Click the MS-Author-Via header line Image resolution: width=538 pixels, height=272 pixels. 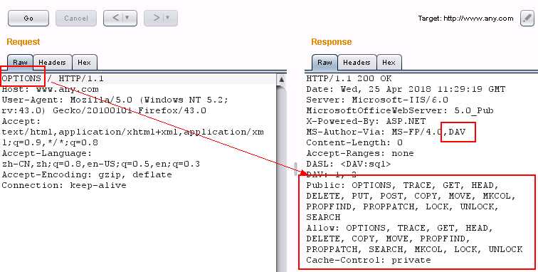[386, 132]
